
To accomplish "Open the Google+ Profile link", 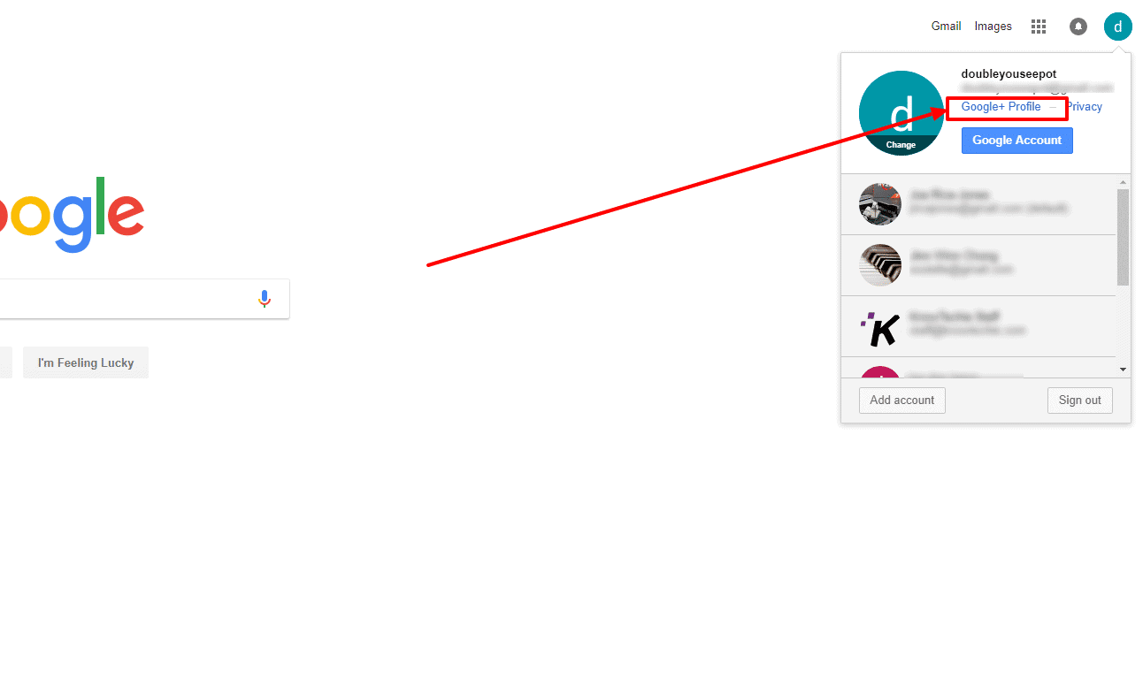I will [x=1001, y=107].
